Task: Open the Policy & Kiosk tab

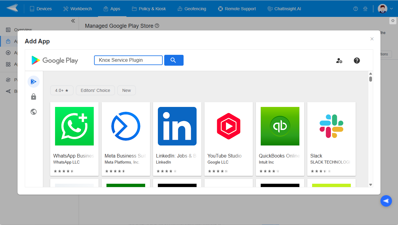Action: 149,9
